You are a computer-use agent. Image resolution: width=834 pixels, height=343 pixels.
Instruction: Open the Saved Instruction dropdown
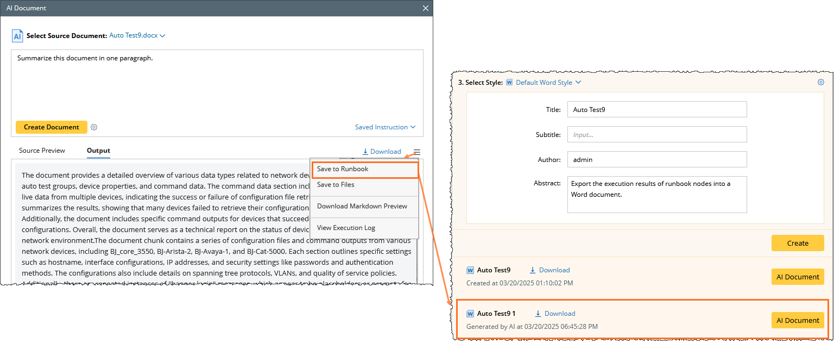tap(385, 127)
